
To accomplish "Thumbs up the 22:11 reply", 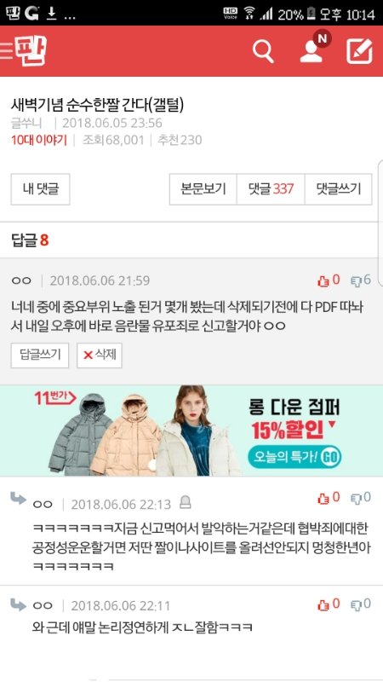I will point(329,604).
